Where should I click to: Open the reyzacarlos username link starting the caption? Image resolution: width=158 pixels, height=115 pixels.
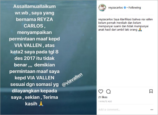[105, 19]
